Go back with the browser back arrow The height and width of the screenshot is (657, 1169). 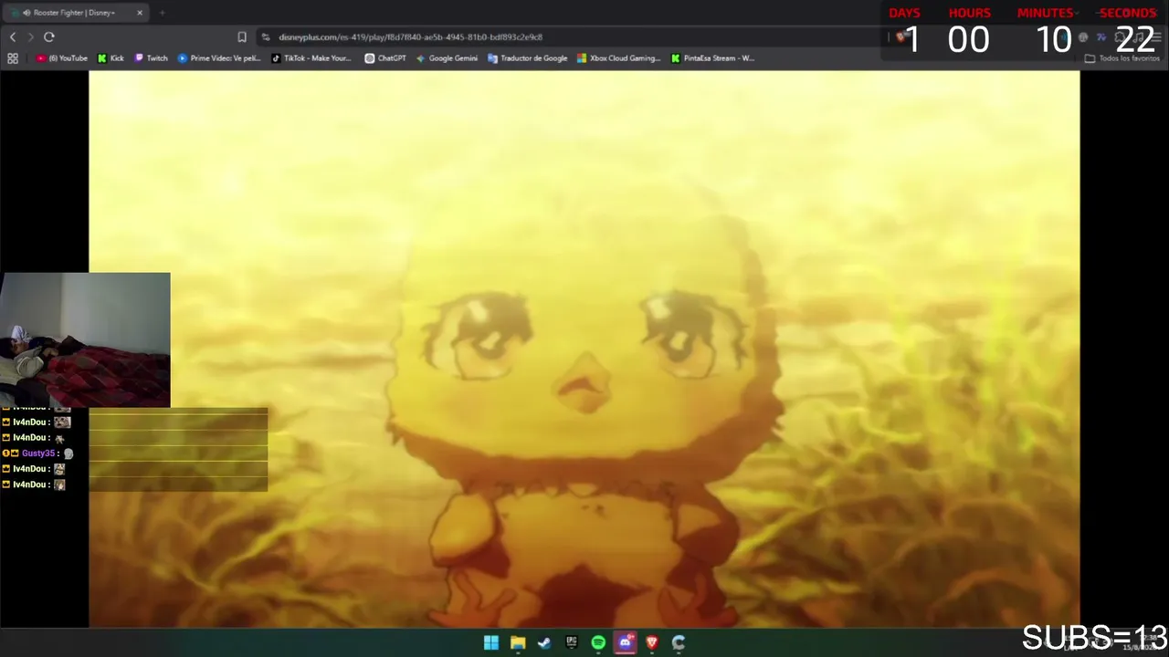point(13,36)
